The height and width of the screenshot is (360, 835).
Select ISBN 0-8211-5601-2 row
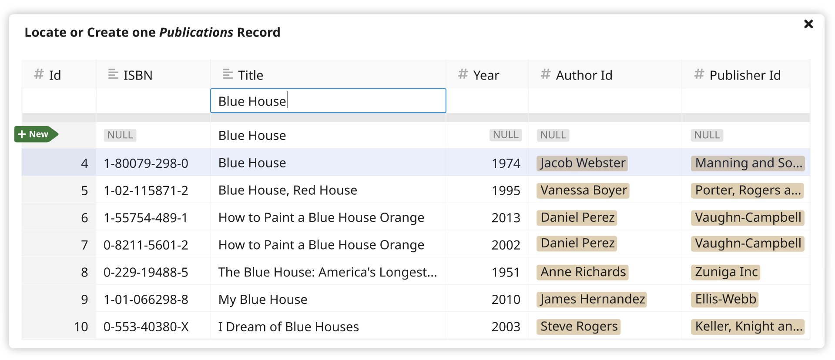[x=416, y=245]
